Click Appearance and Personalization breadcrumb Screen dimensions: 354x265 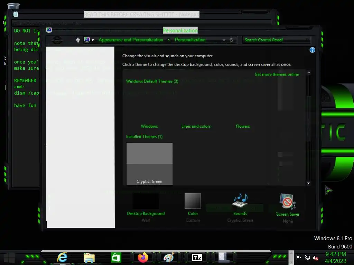[131, 40]
